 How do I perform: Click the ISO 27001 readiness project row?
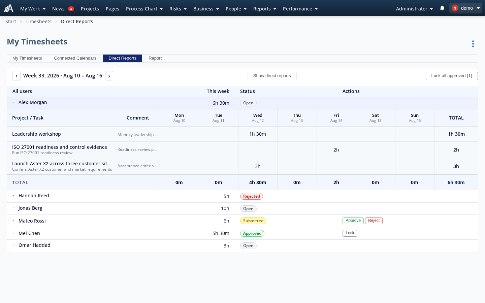(x=243, y=150)
